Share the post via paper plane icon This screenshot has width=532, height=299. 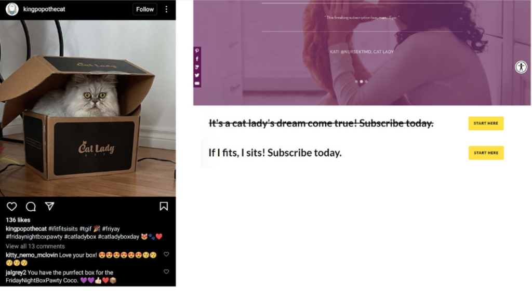(49, 206)
